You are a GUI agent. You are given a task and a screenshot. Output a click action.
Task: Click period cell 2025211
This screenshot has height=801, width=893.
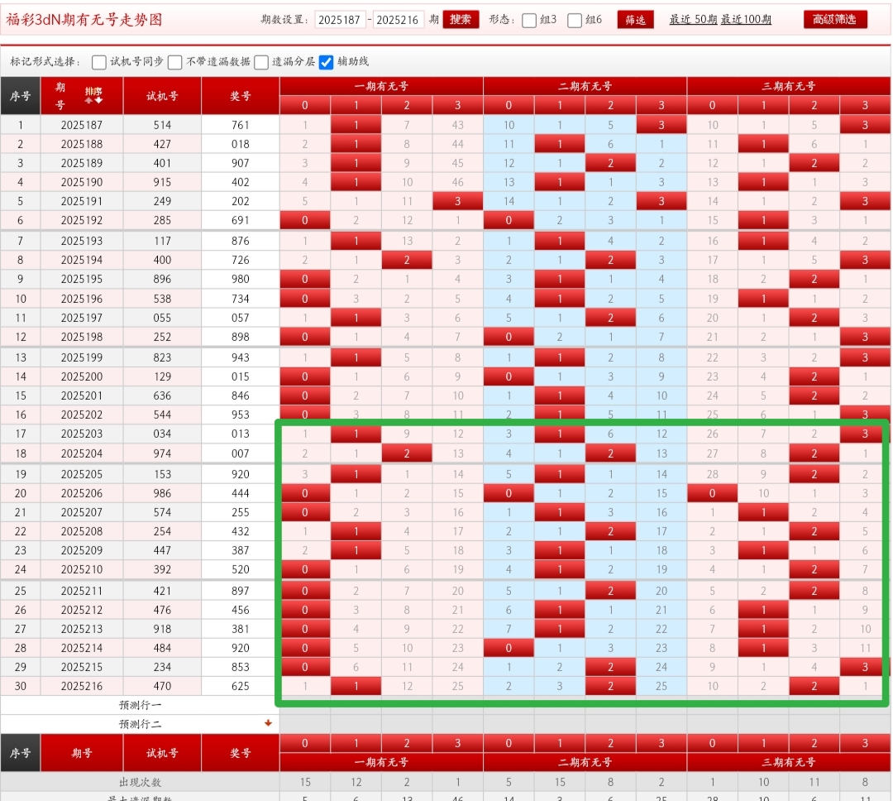(82, 591)
